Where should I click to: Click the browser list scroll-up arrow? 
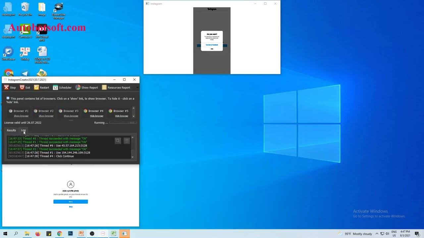click(x=133, y=108)
